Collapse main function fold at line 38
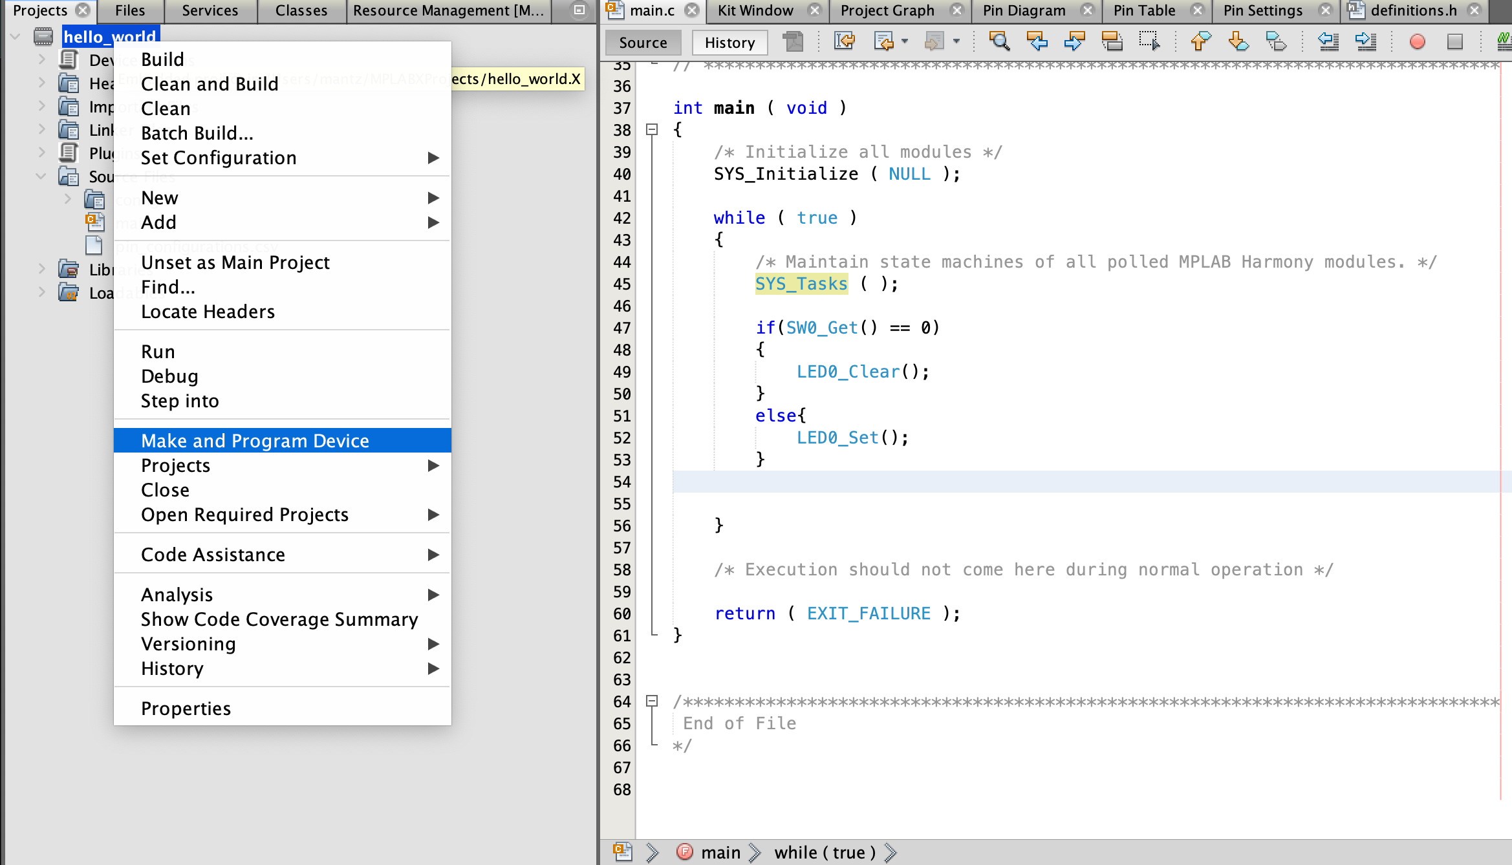The width and height of the screenshot is (1512, 865). [652, 130]
